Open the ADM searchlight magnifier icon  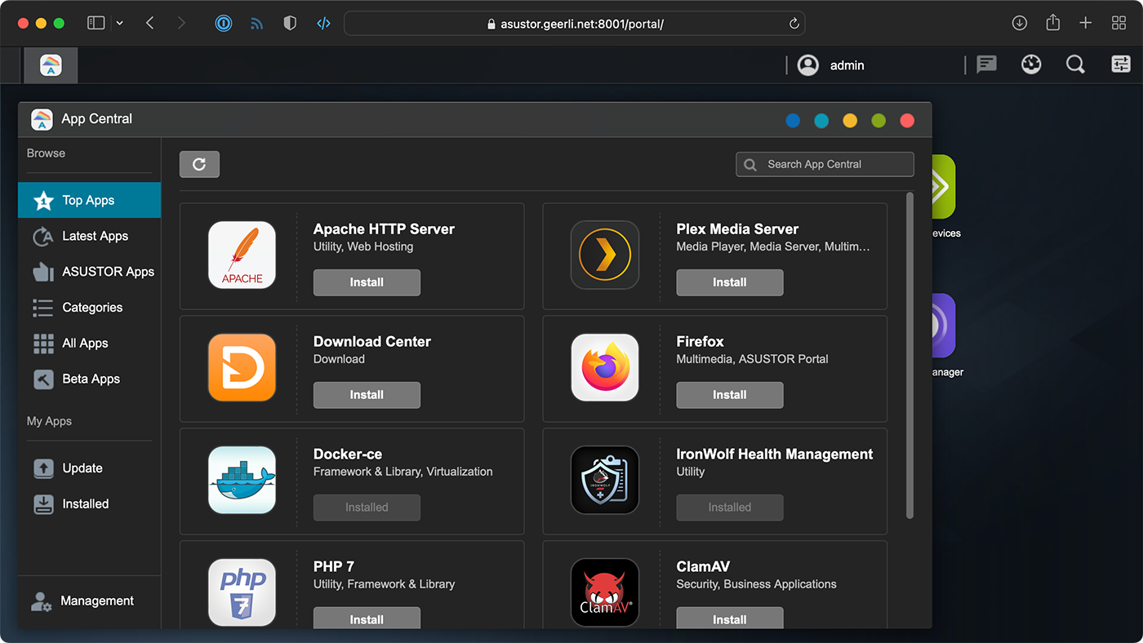[1076, 64]
